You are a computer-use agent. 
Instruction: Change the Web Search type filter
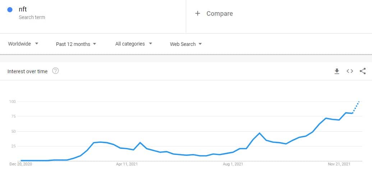186,44
